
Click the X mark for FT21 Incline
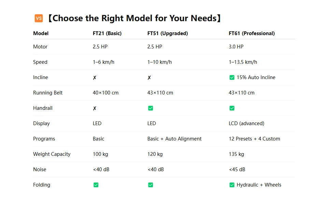coord(95,78)
